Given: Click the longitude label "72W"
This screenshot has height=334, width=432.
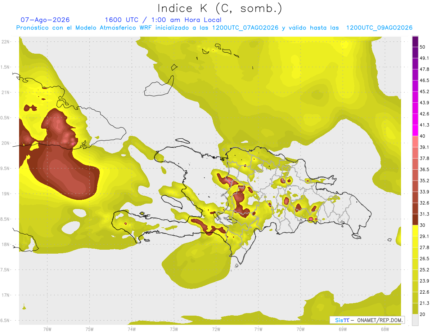Looking at the screenshot, I should coord(216,330).
